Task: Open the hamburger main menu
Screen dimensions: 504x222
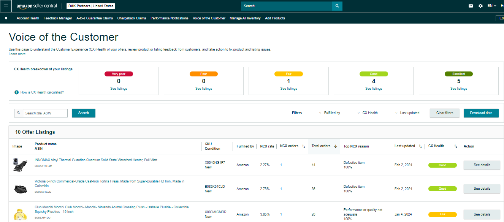Action: (6, 6)
